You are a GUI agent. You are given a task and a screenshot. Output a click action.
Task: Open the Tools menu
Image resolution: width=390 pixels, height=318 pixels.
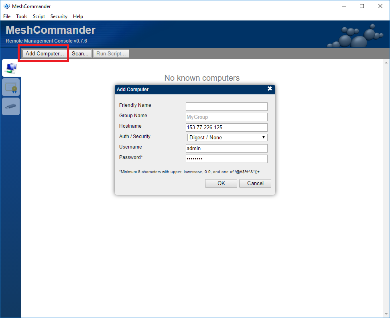pyautogui.click(x=22, y=16)
